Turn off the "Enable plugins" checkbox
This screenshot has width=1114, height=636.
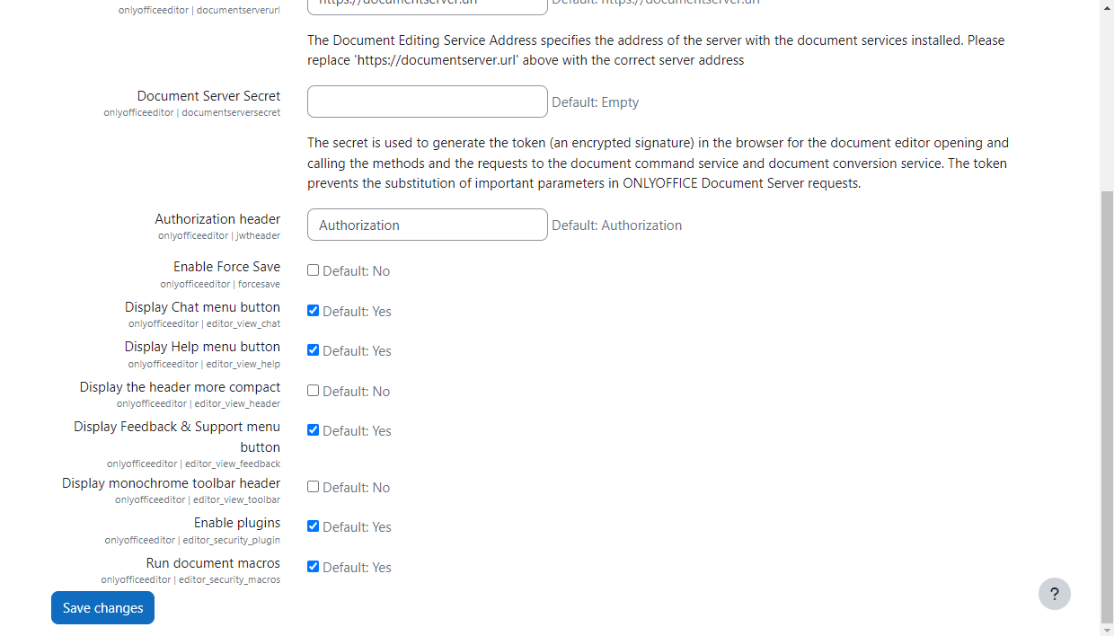313,526
